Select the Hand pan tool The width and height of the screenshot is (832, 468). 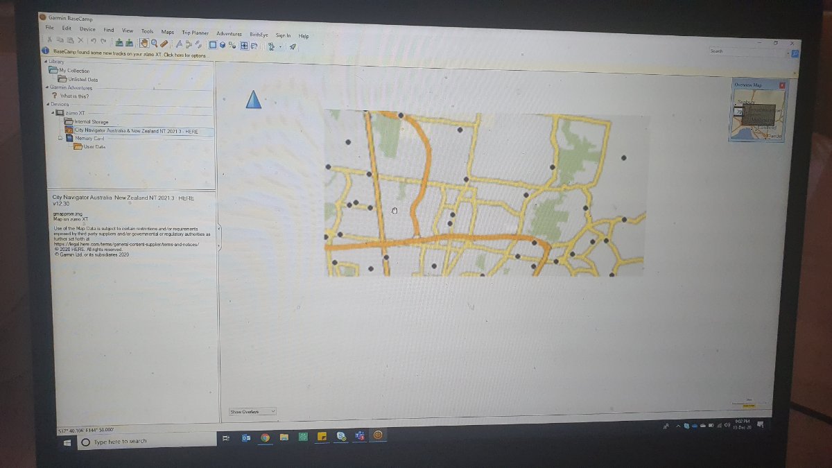tap(144, 43)
